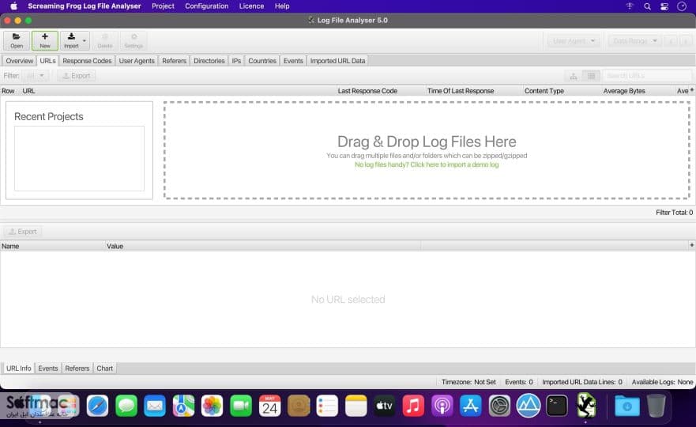Open the Apple menu
The width and height of the screenshot is (696, 427).
click(13, 6)
